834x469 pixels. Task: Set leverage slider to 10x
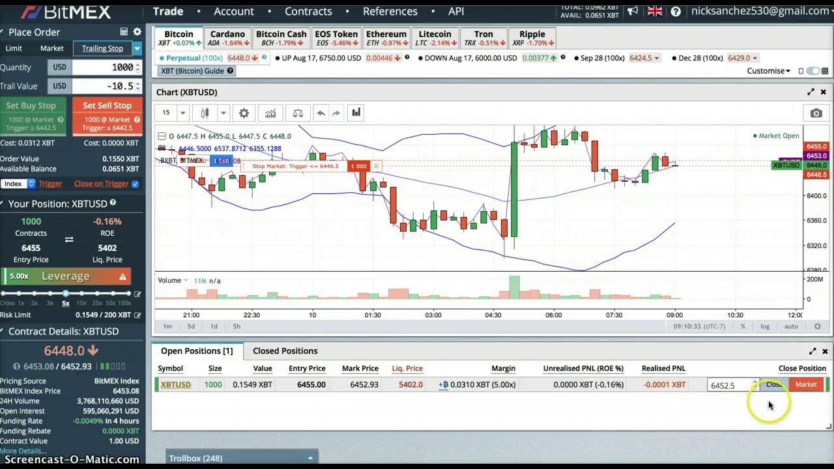[x=82, y=294]
